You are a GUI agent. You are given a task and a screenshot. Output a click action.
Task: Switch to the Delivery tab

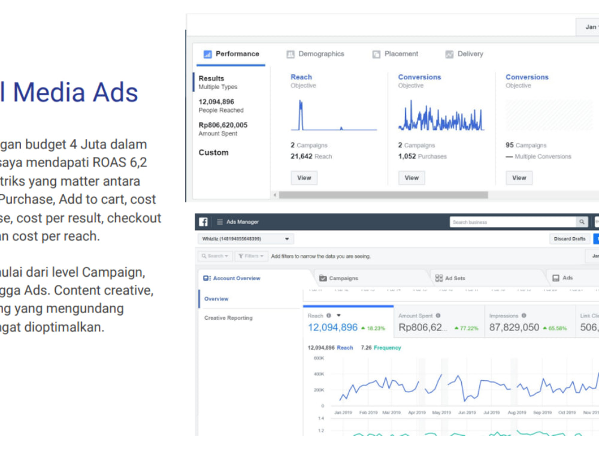464,54
